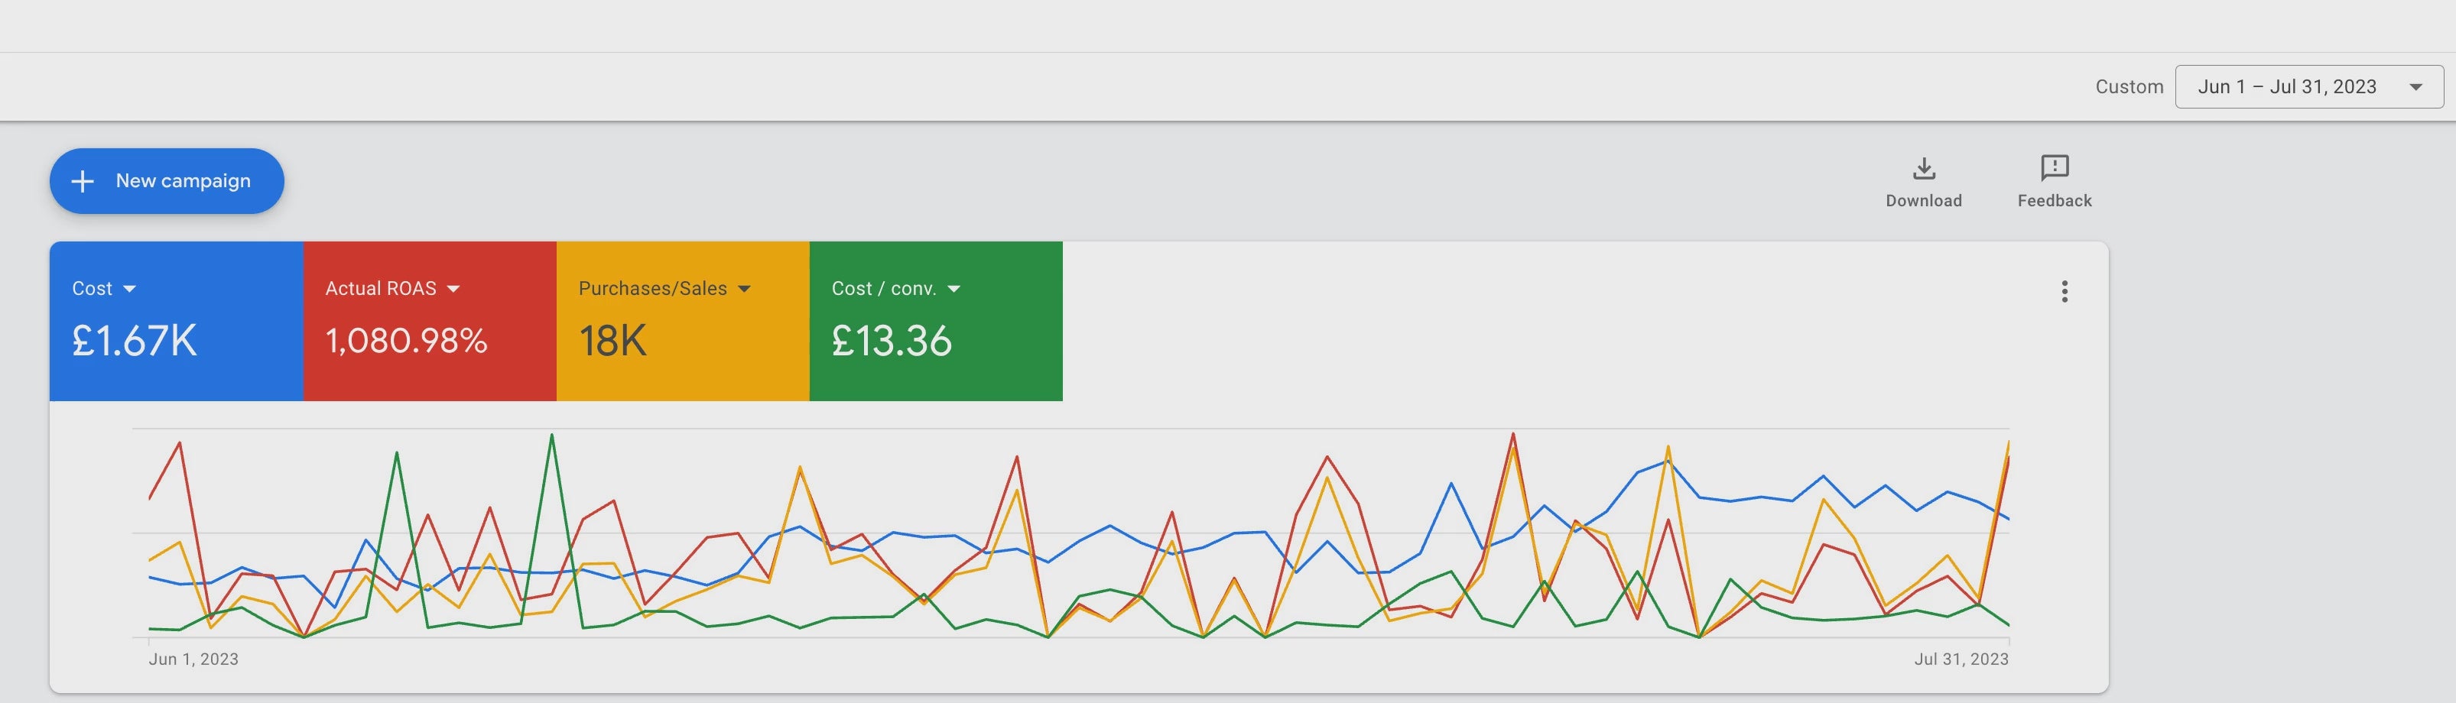
Task: Click the Jul 31, 2023 axis label
Action: tap(1961, 659)
